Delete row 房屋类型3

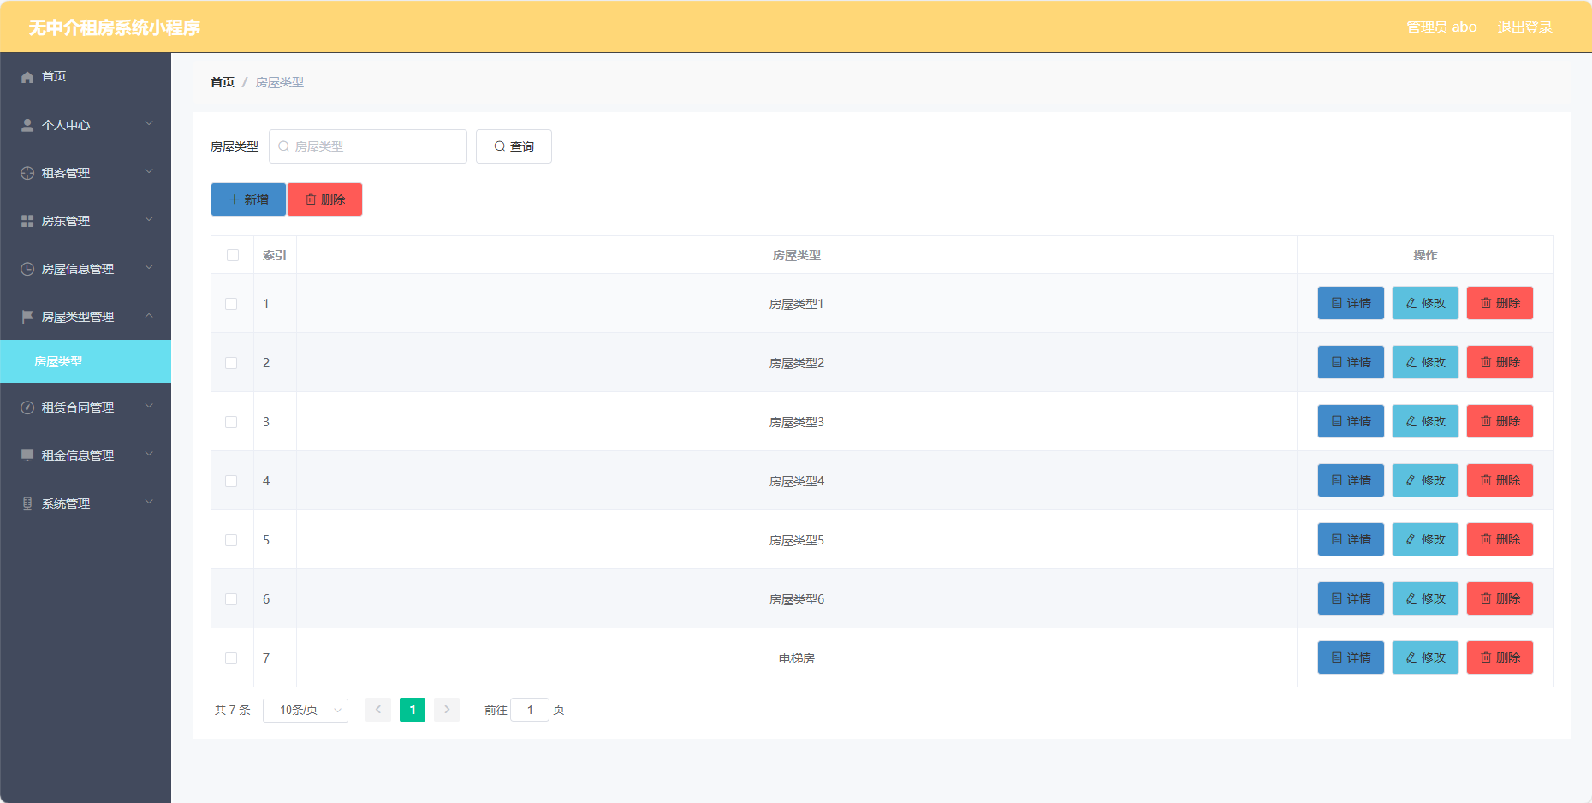[x=1500, y=421]
